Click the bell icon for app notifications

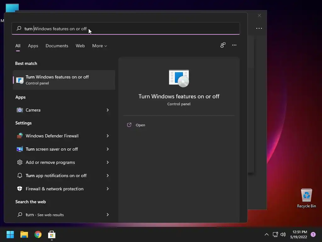[x=20, y=176]
